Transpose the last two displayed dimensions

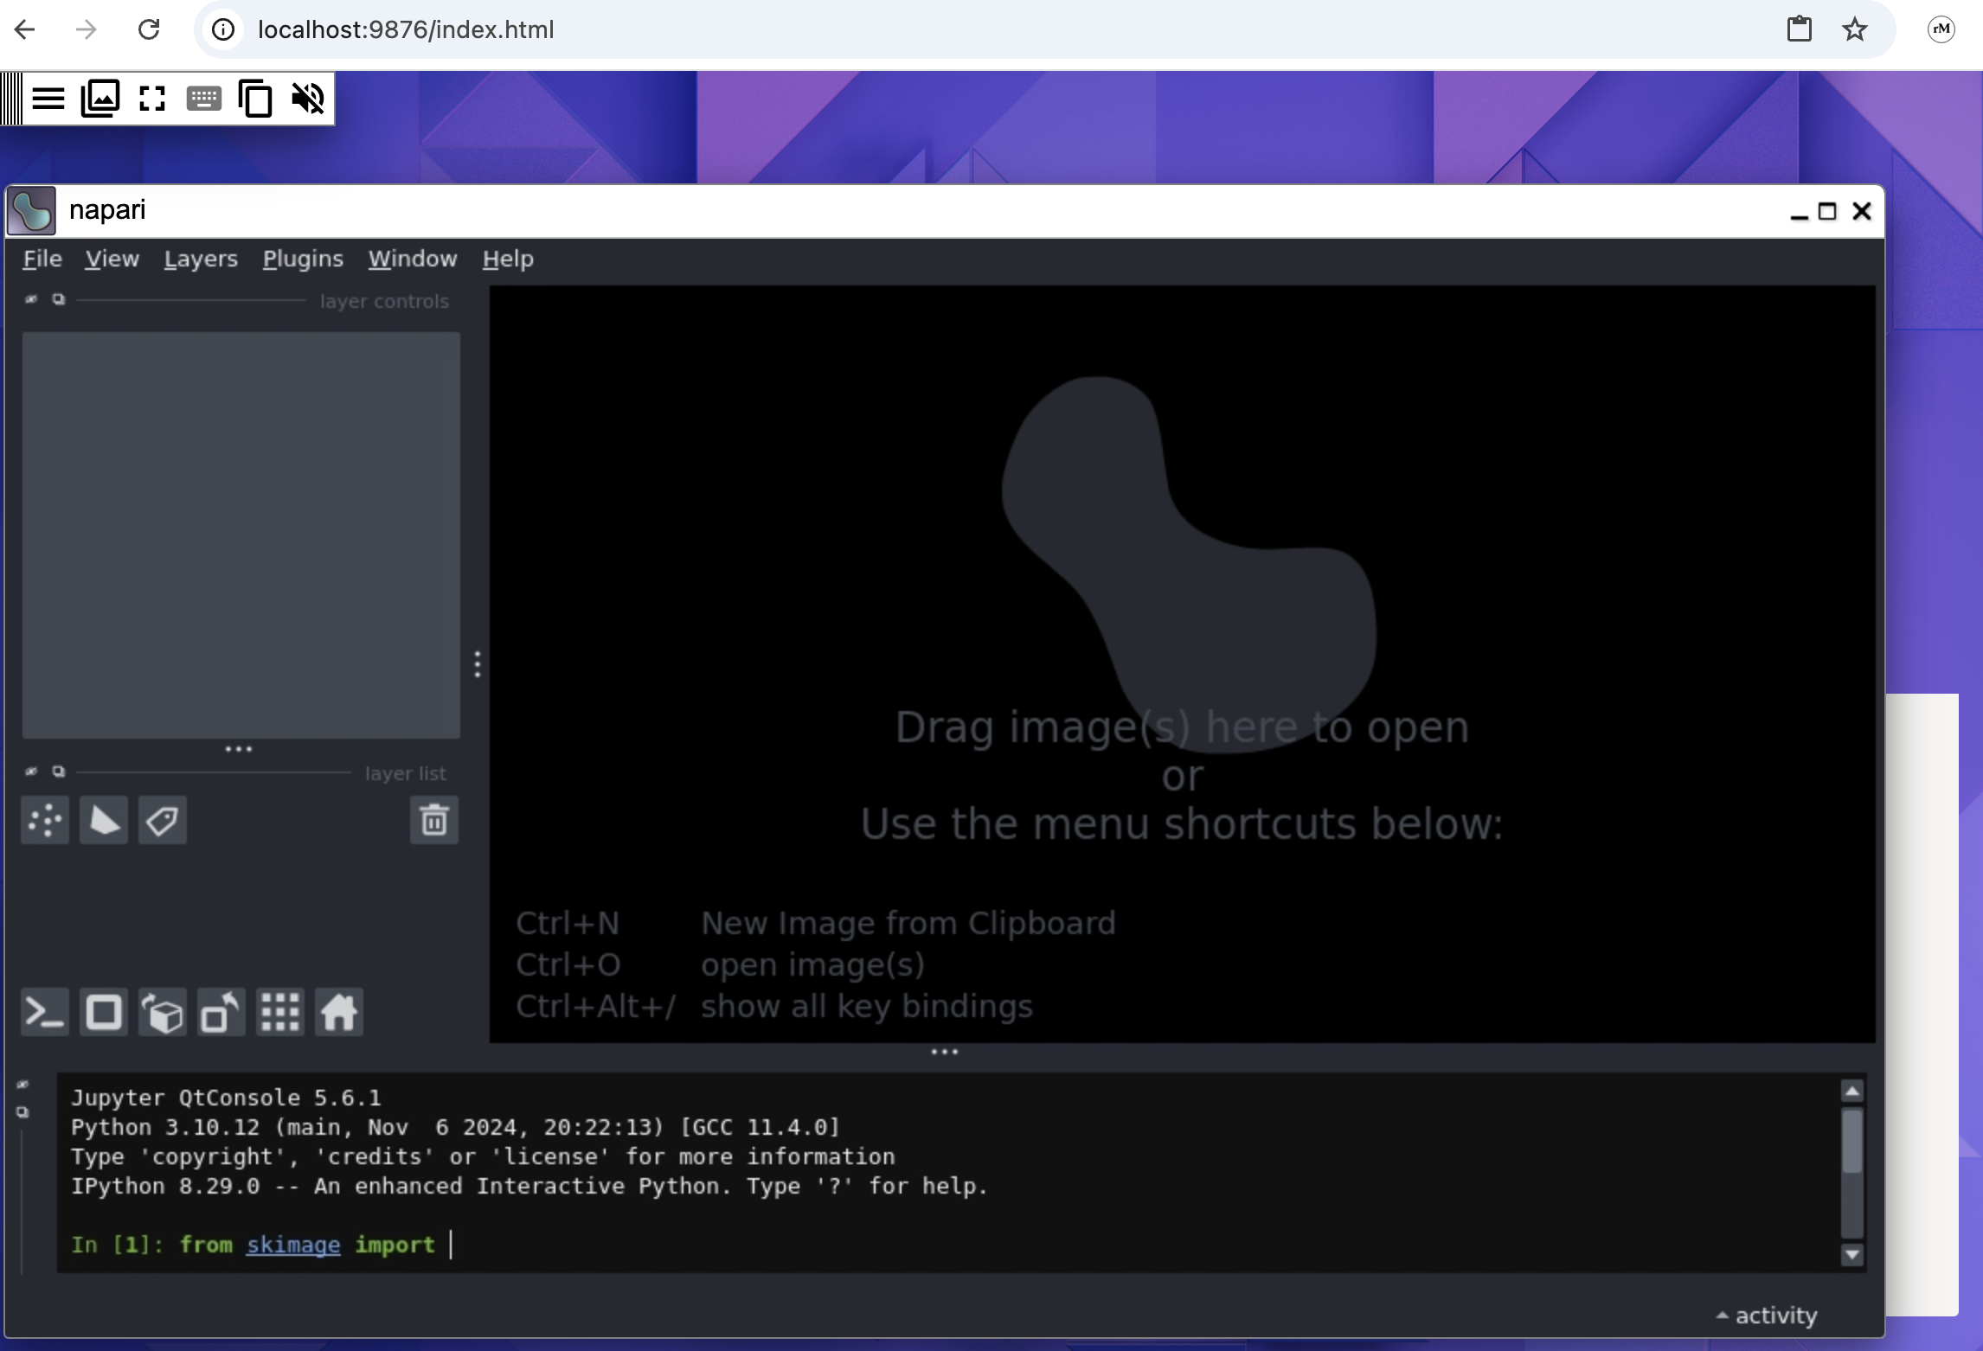click(x=221, y=1012)
